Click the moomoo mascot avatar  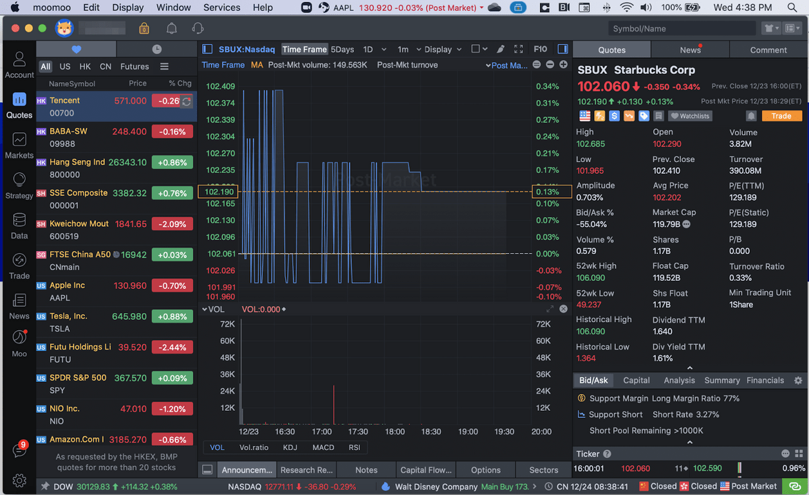[64, 28]
